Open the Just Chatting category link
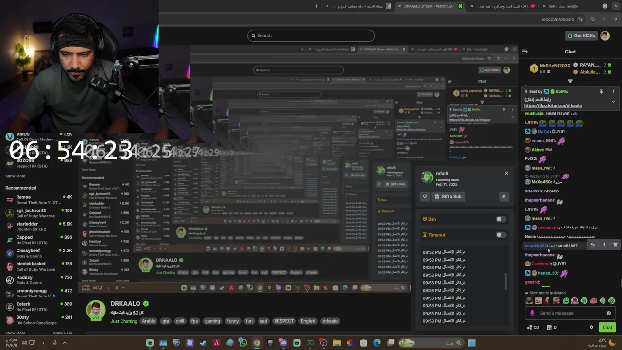This screenshot has width=622, height=350. coord(124,321)
